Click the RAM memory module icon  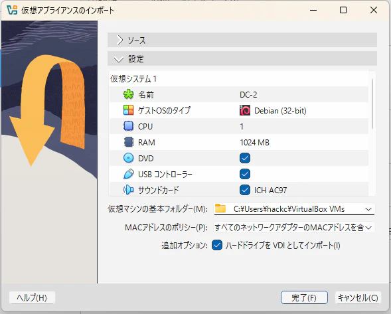click(128, 142)
